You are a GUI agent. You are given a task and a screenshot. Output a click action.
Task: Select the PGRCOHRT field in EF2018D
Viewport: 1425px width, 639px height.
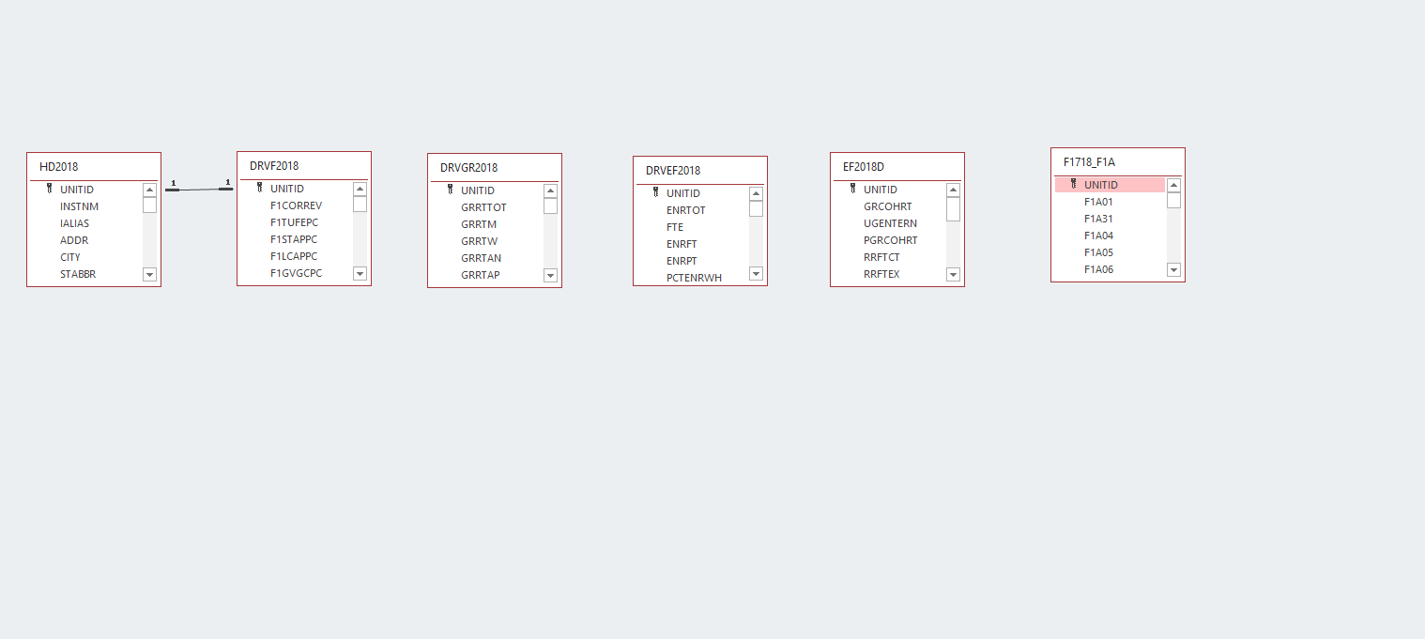[890, 240]
